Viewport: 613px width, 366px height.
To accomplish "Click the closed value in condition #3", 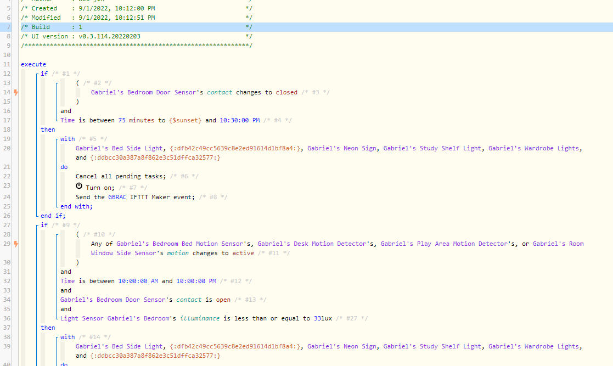I will click(x=286, y=92).
